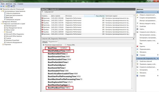Click the folder icon beside Открыть сохраненный
The image size is (159, 92).
pos(137,15)
